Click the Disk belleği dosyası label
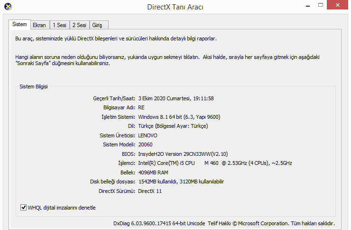 (x=112, y=182)
